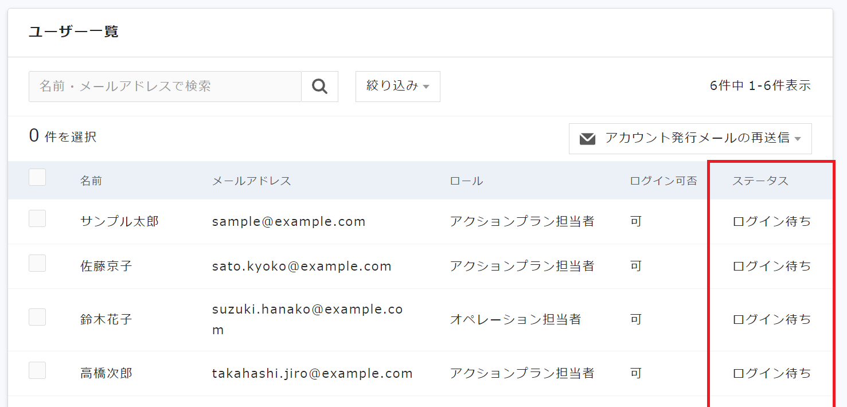Viewport: 847px width, 407px height.
Task: Toggle the select-all checkbox in table header
Action: click(37, 178)
